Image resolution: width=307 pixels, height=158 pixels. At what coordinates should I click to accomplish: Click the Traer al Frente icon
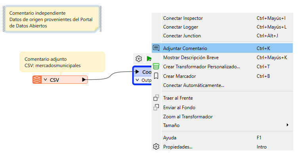(156, 98)
